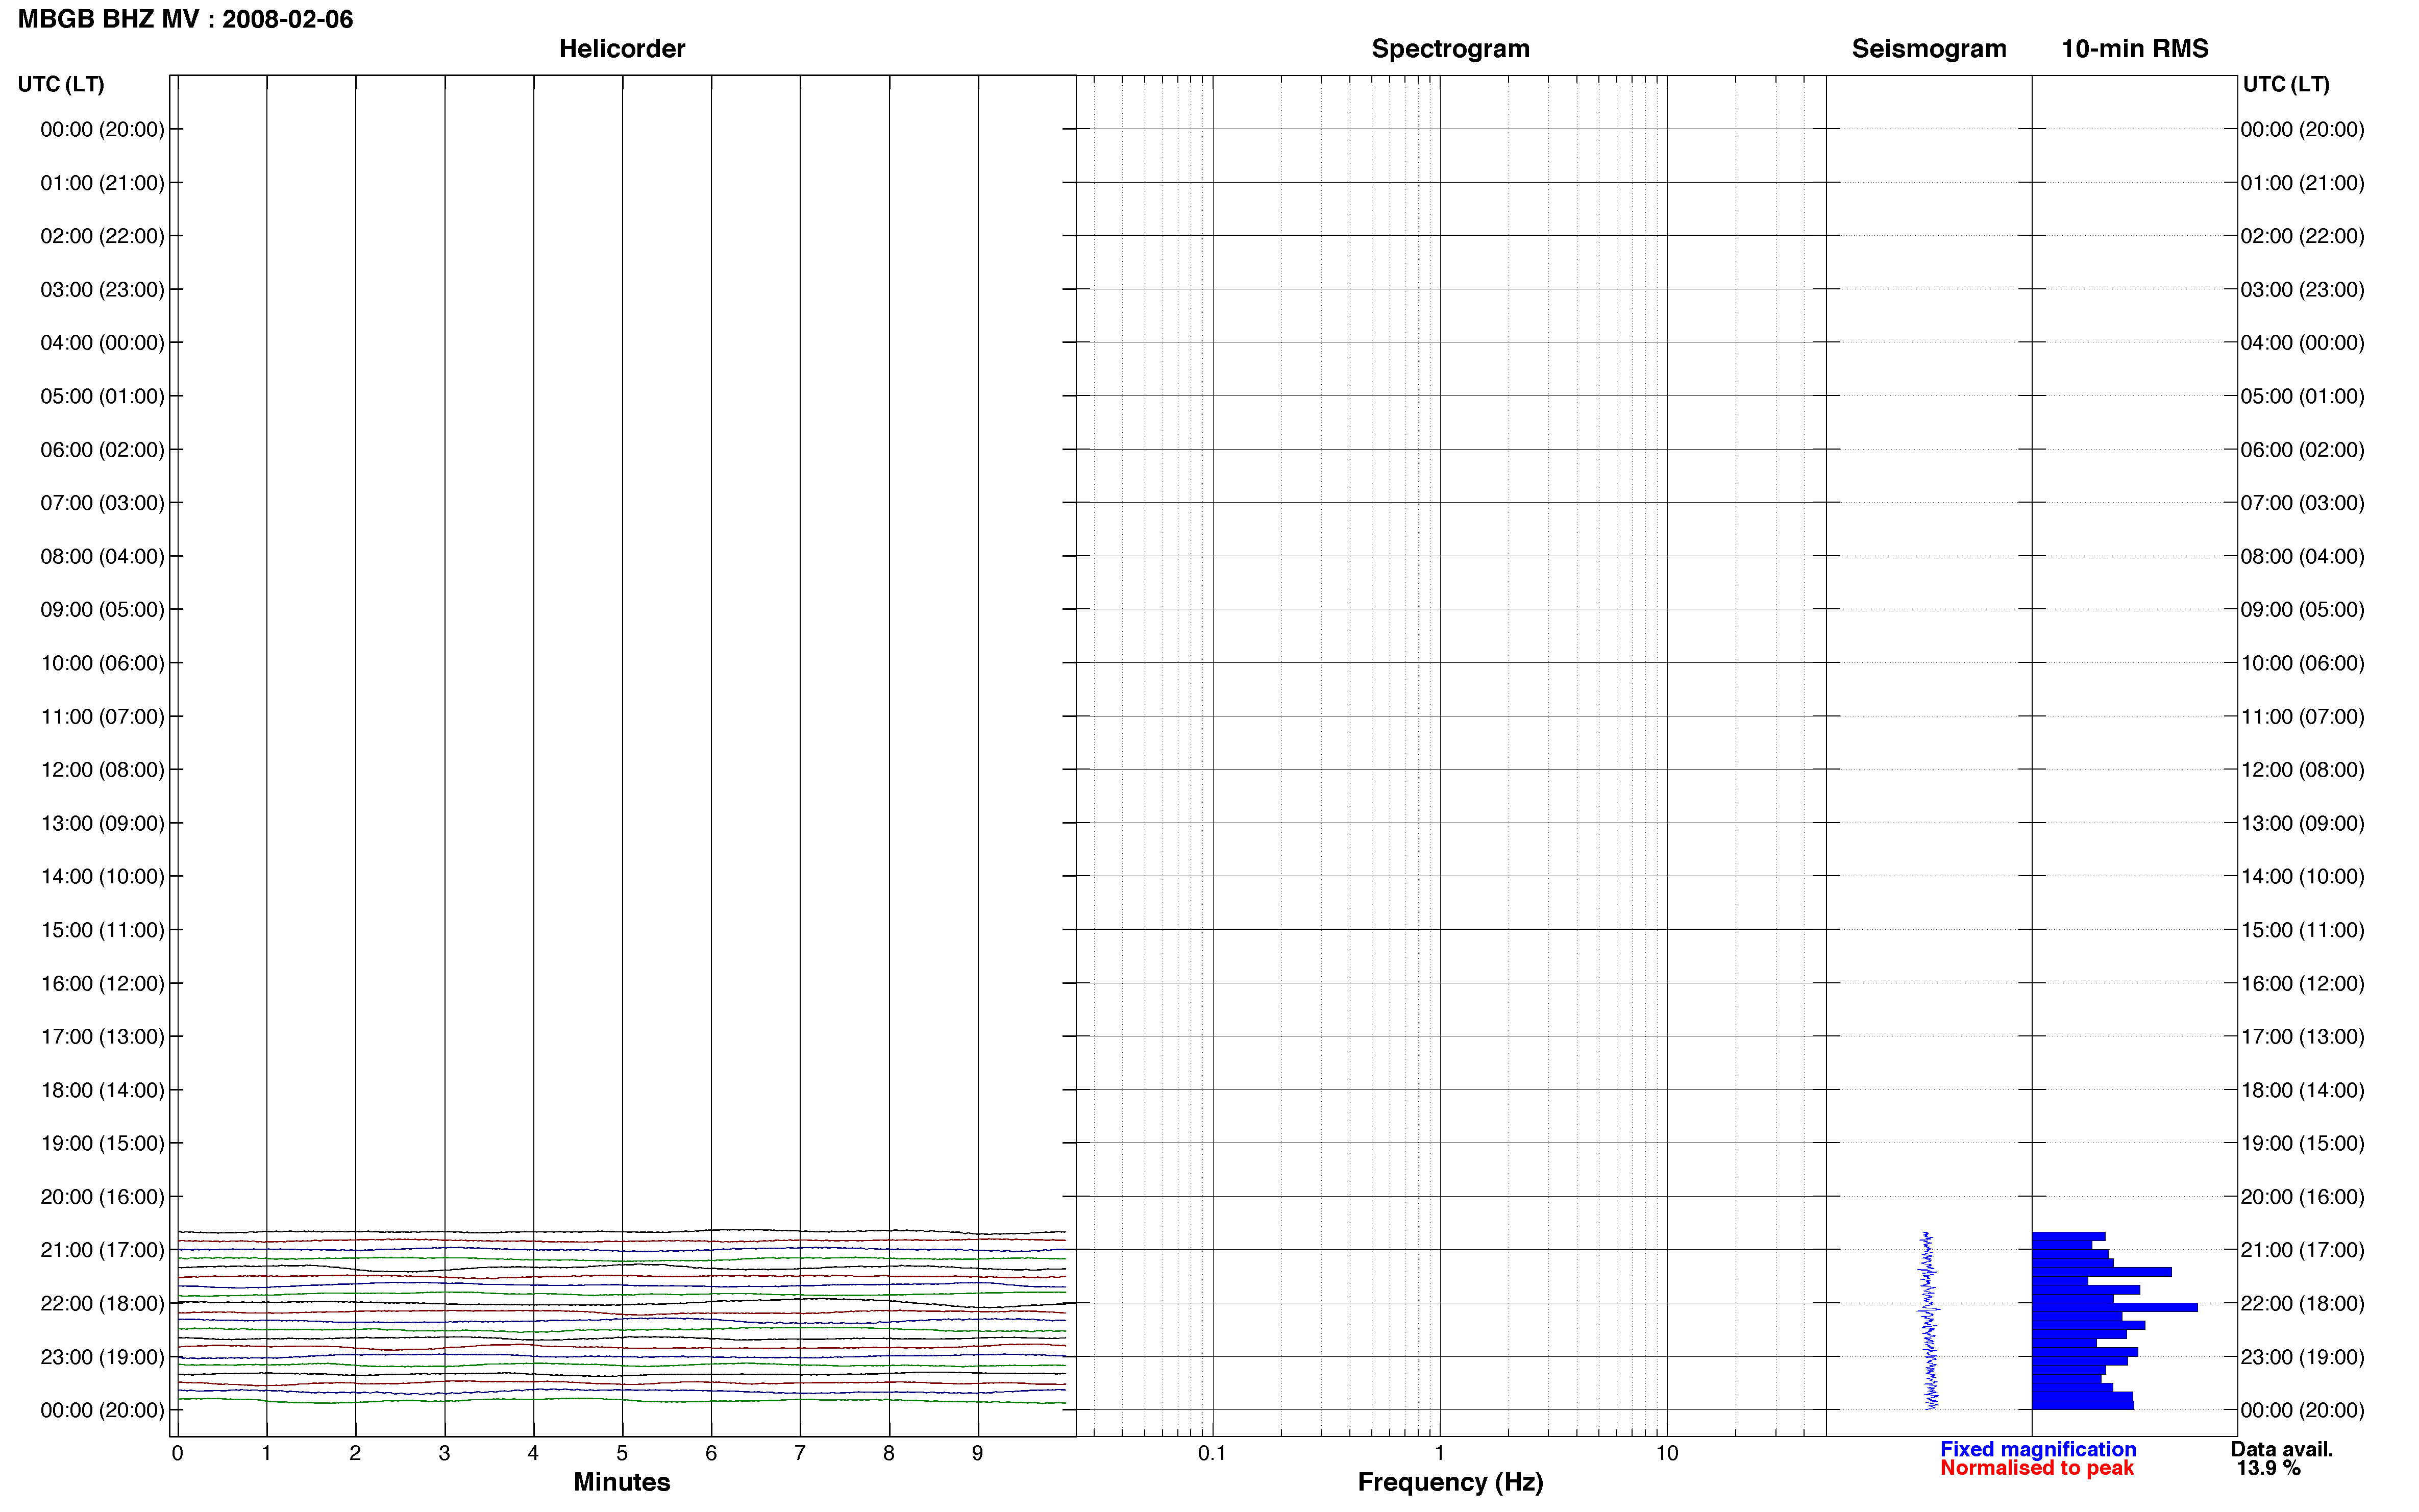Click left time label 23:00 (19:00)
This screenshot has height=1512, width=2419.
[x=102, y=1357]
